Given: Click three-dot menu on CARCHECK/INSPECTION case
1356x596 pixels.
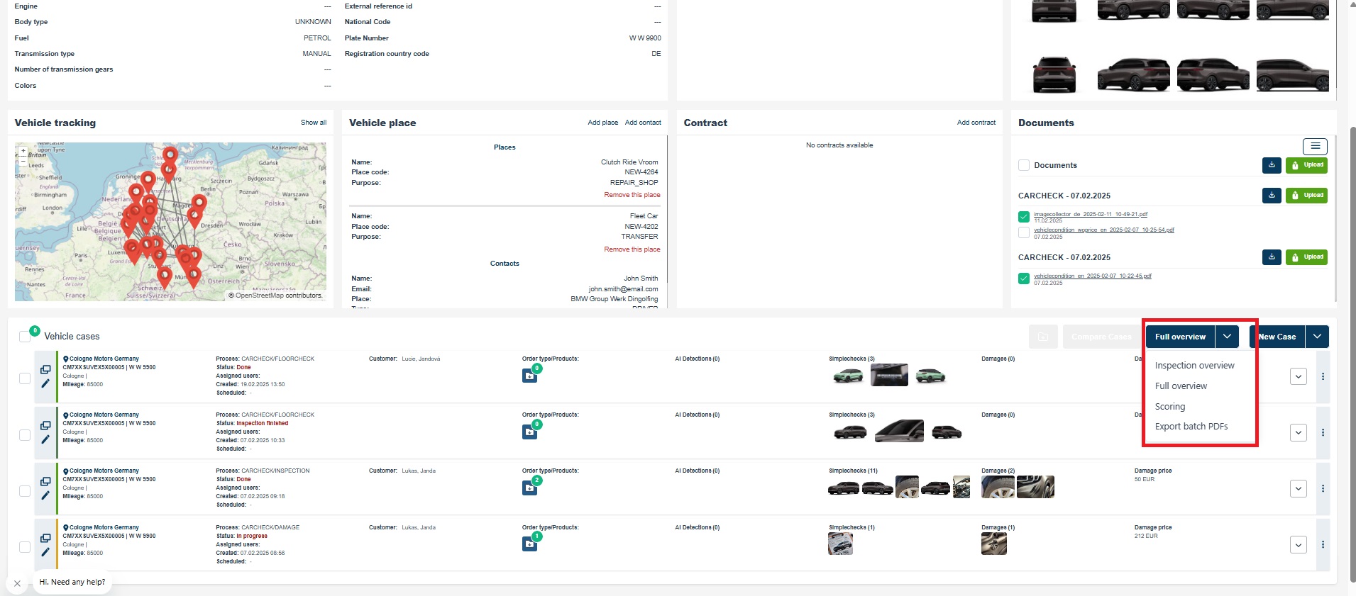Looking at the screenshot, I should pos(1323,489).
